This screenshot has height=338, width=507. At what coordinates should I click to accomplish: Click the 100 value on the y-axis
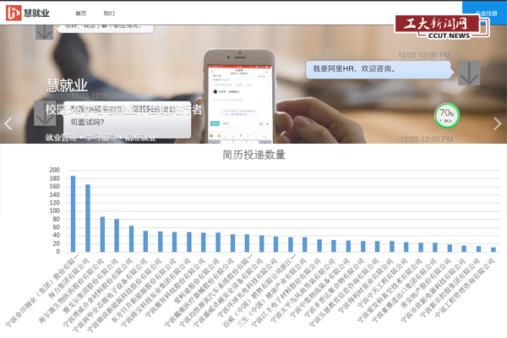(55, 211)
